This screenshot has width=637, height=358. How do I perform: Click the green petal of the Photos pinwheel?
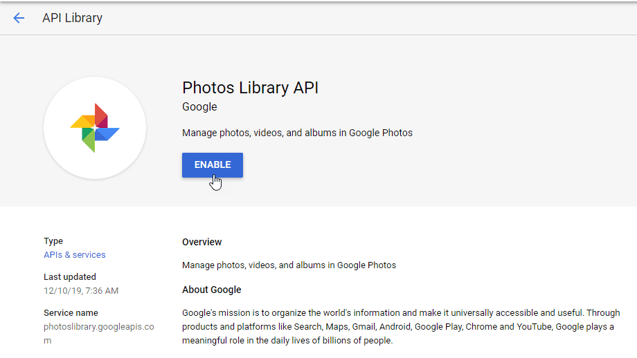coord(89,140)
